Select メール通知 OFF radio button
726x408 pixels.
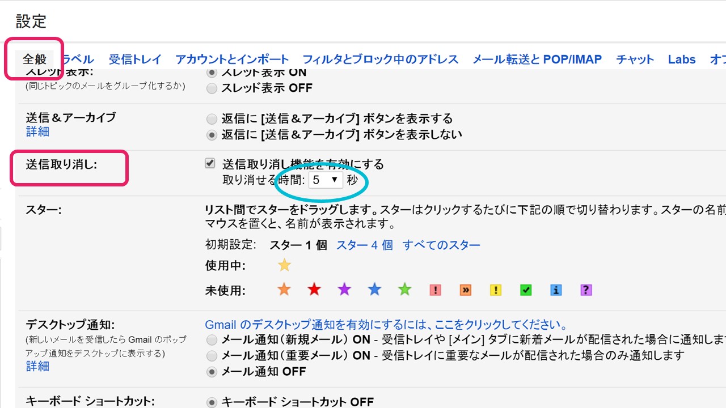coord(212,372)
